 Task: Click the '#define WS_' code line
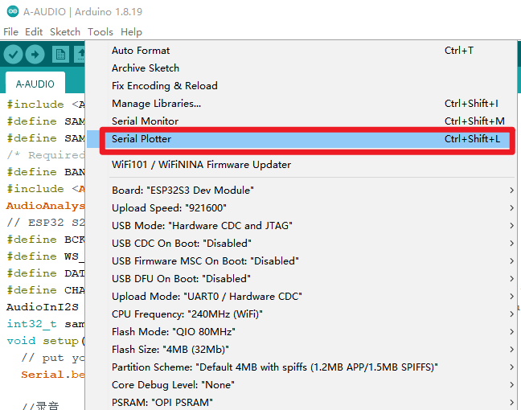46,256
